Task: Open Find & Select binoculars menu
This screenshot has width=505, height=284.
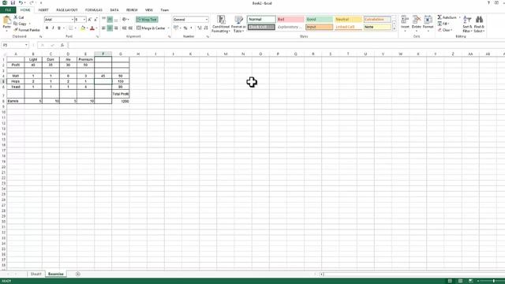Action: click(x=479, y=24)
